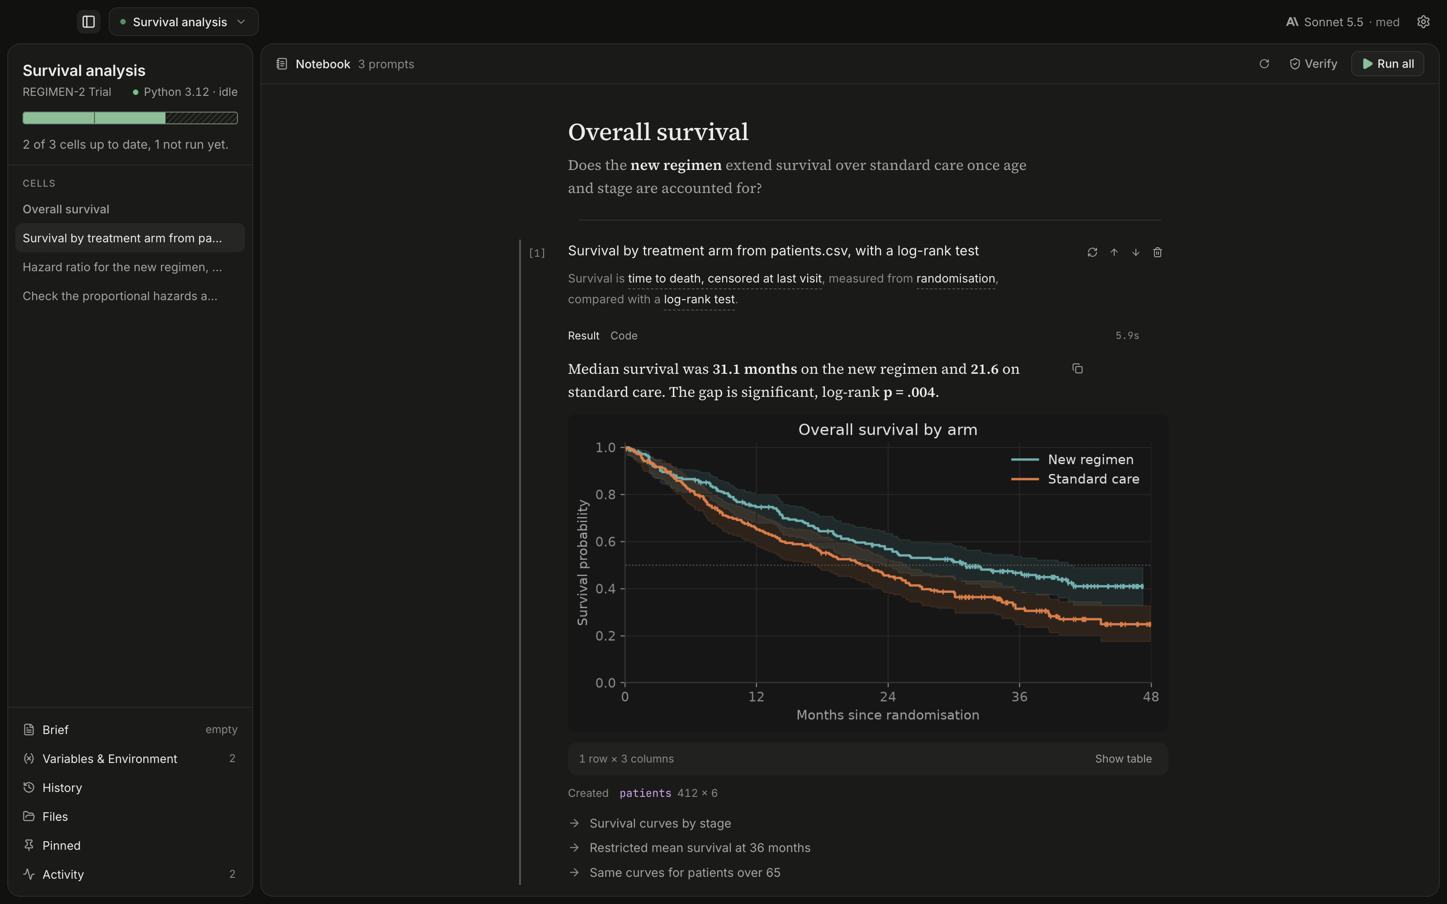Click the patients variable chip
Viewport: 1447px width, 904px height.
coord(645,793)
